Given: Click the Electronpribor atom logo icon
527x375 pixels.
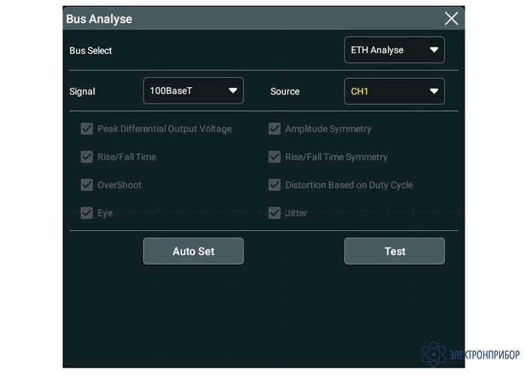Looking at the screenshot, I should 433,354.
